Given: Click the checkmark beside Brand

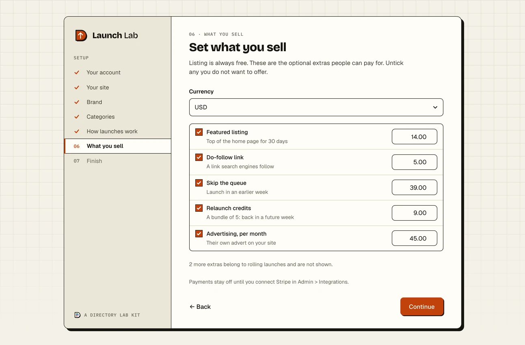Looking at the screenshot, I should click(77, 102).
